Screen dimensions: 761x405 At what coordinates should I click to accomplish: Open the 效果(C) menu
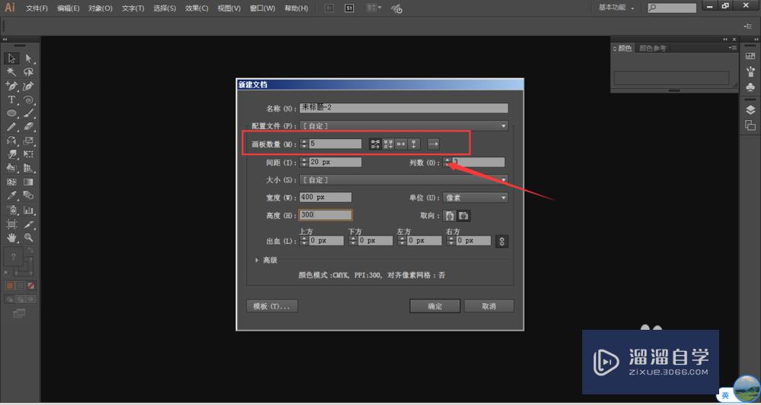coord(196,8)
